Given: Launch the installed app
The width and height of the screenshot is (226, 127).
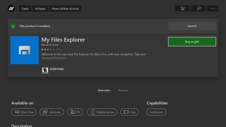Looking at the screenshot, I should point(192,26).
